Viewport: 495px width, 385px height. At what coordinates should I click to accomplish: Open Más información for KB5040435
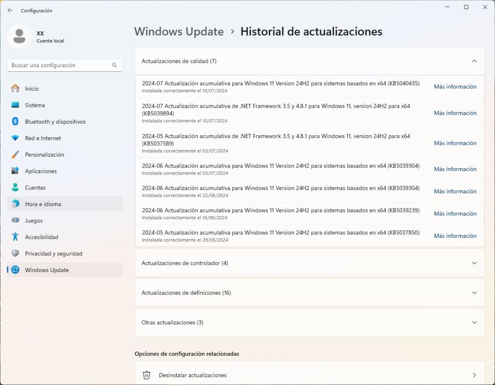(x=455, y=86)
